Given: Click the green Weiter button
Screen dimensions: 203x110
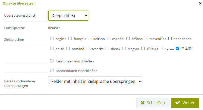Looking at the screenshot, I should pyautogui.click(x=185, y=103).
